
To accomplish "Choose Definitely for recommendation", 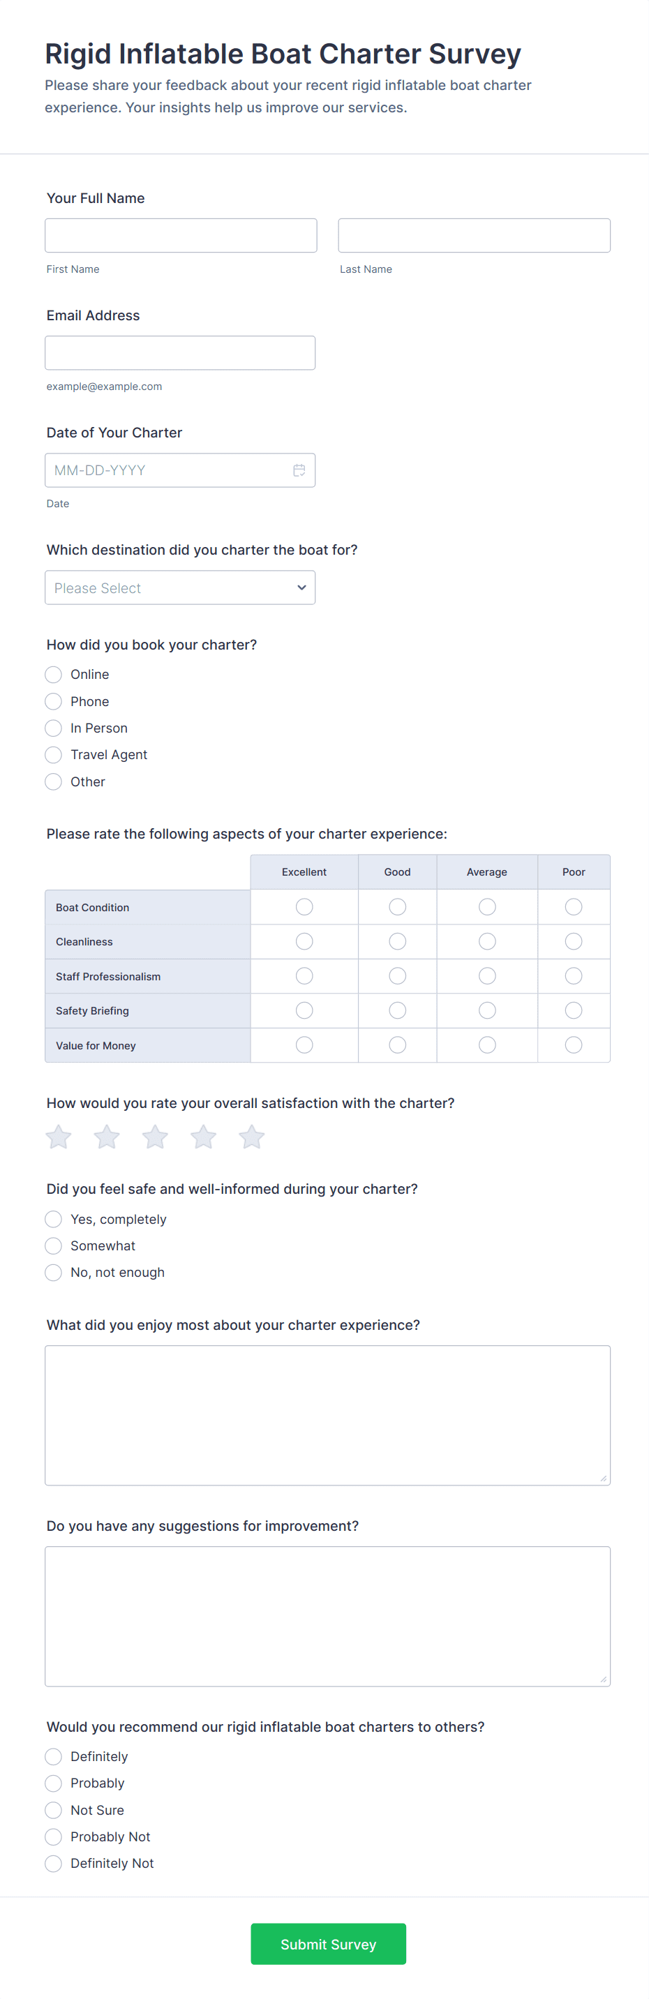I will [54, 1756].
